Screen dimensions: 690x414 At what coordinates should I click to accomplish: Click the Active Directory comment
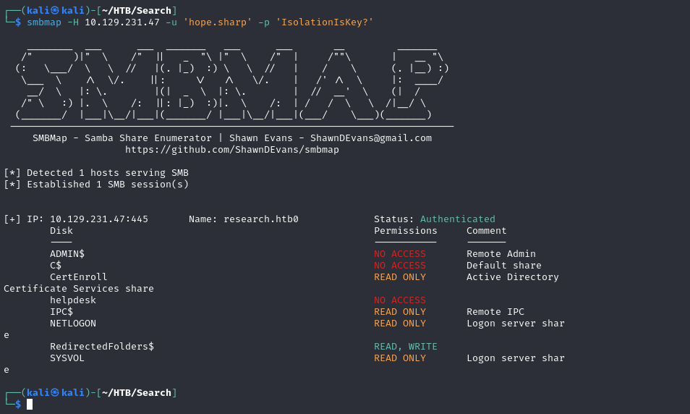click(513, 276)
